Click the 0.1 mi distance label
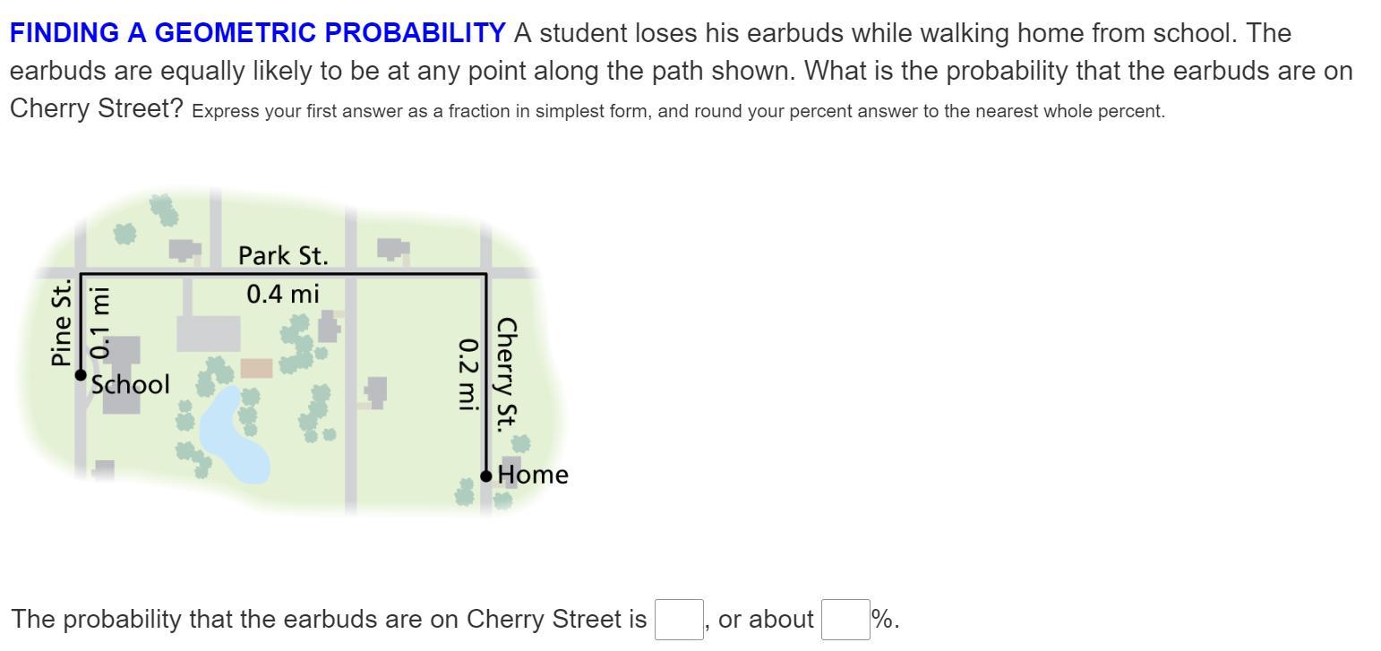1381x651 pixels. click(102, 322)
